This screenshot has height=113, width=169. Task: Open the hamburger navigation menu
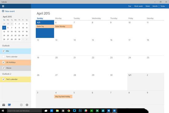(3, 6)
